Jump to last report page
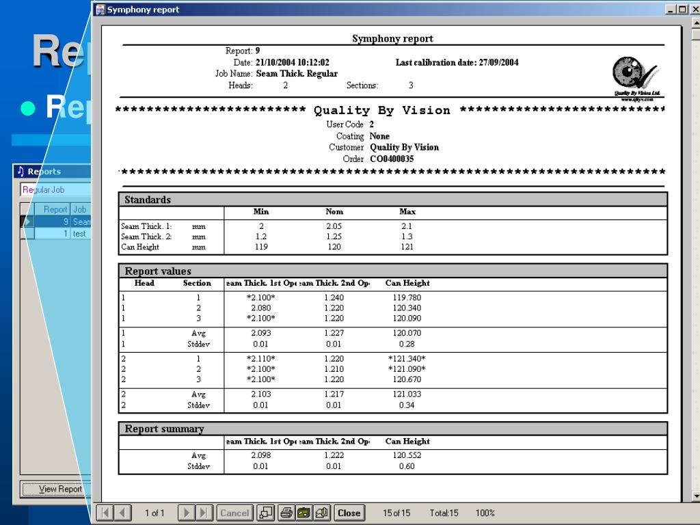700x525 pixels. click(x=204, y=513)
